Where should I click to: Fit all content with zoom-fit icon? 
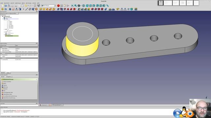coord(72,6)
